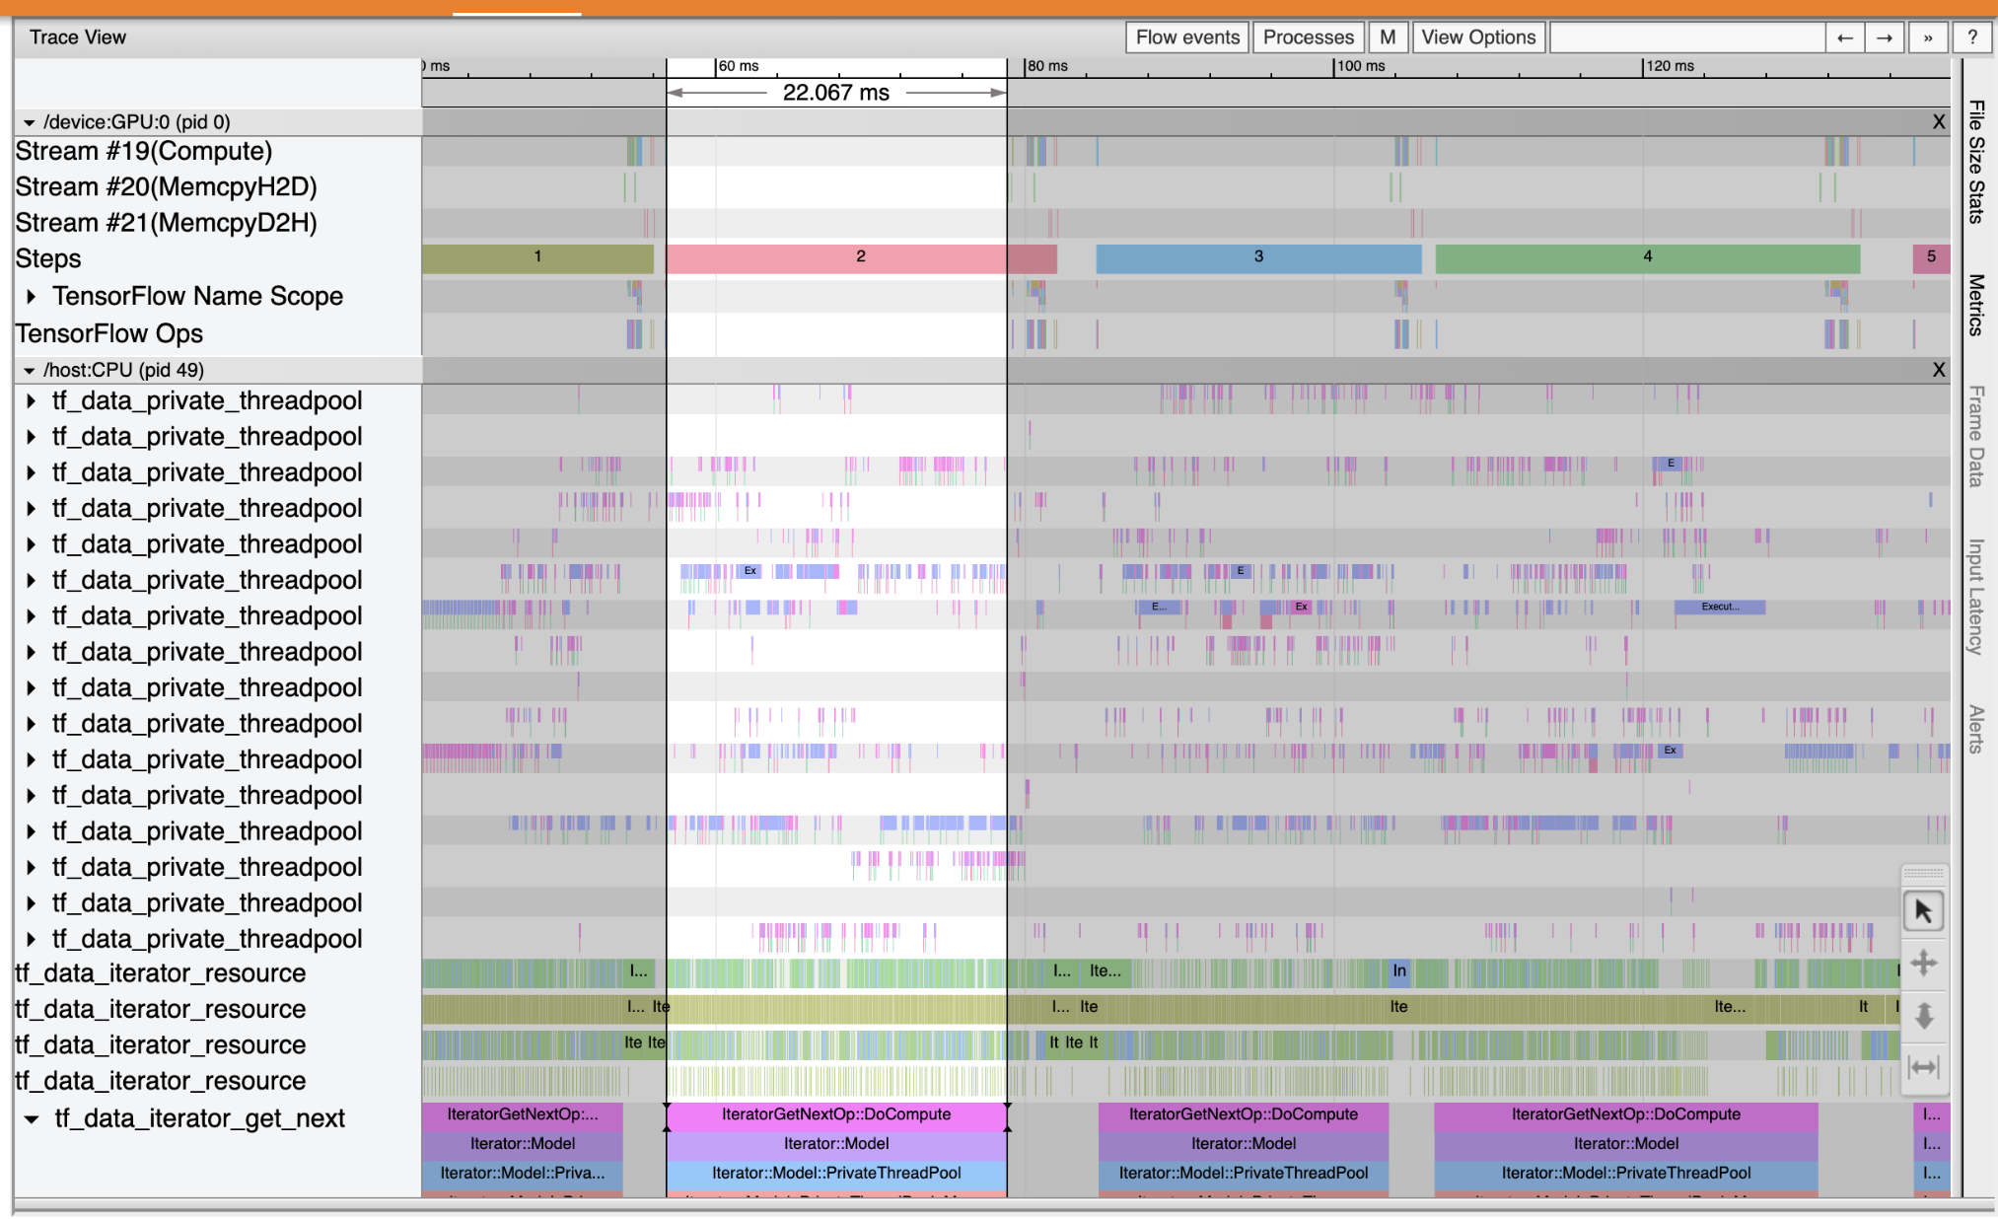Open the Processes selector
Viewport: 1998px width, 1219px height.
(1308, 36)
